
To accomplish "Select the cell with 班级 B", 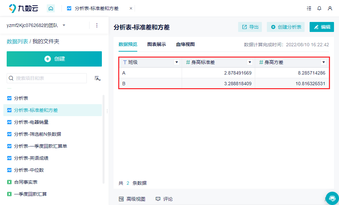I will tap(151, 83).
